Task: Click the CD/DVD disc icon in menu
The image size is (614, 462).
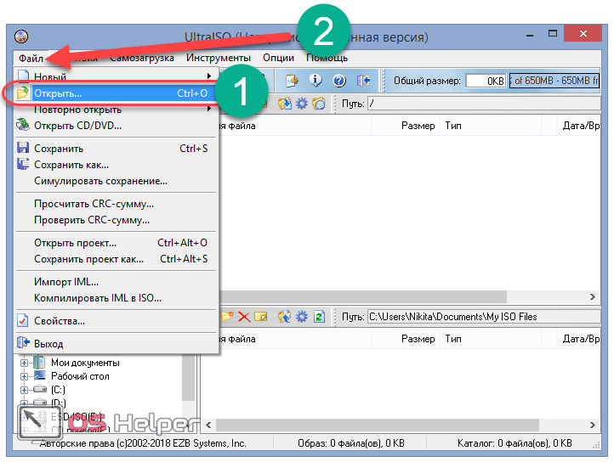Action: pos(23,125)
